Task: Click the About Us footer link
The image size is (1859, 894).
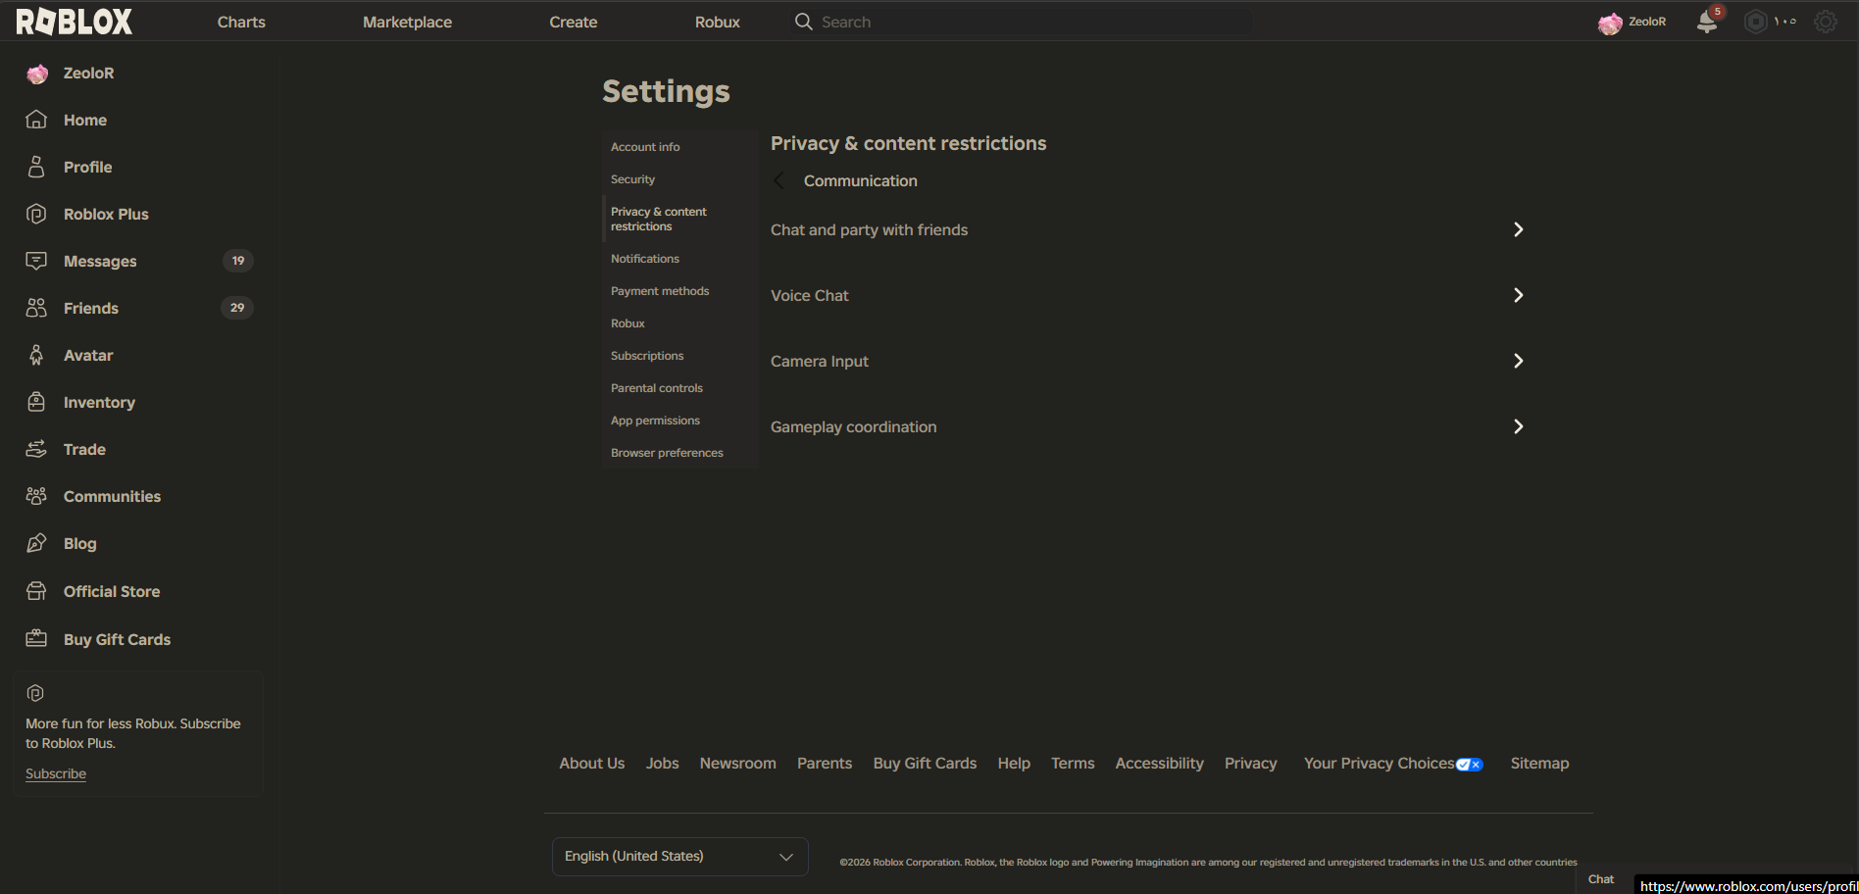Action: point(592,764)
